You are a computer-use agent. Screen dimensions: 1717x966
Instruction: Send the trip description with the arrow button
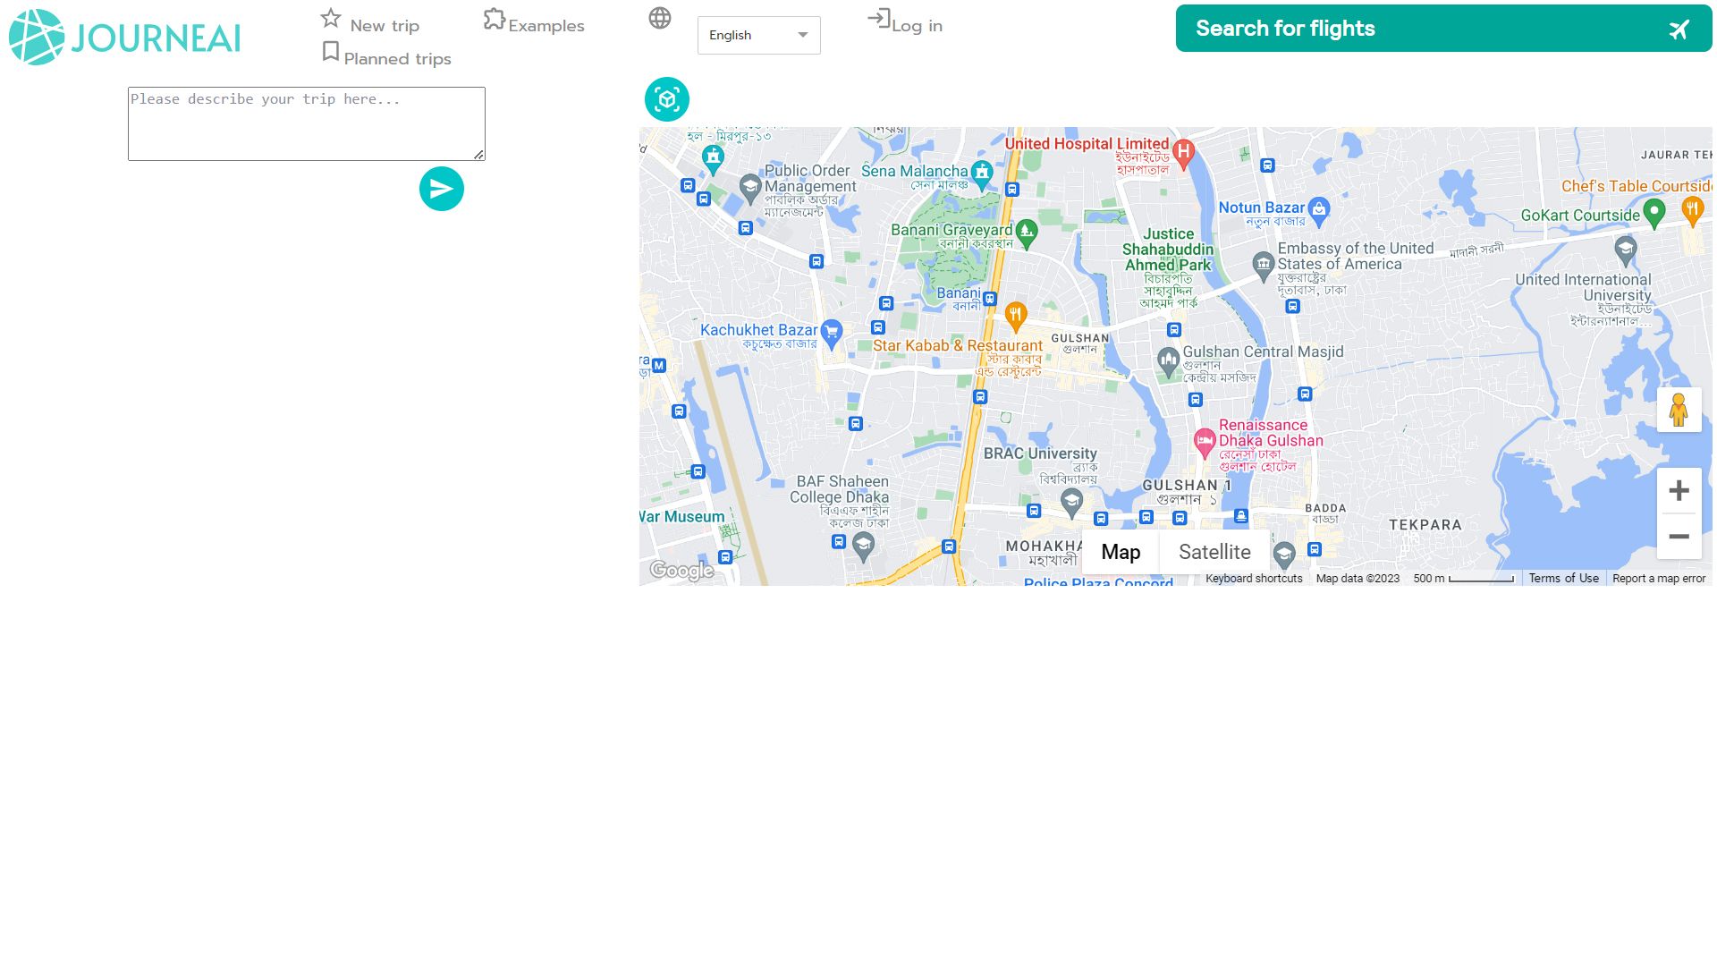[442, 189]
